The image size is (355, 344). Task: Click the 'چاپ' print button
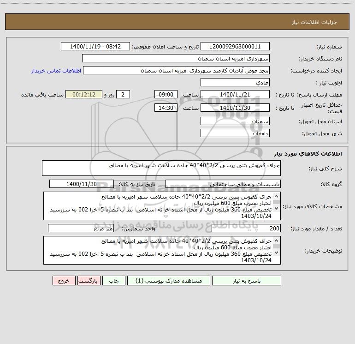(x=114, y=280)
